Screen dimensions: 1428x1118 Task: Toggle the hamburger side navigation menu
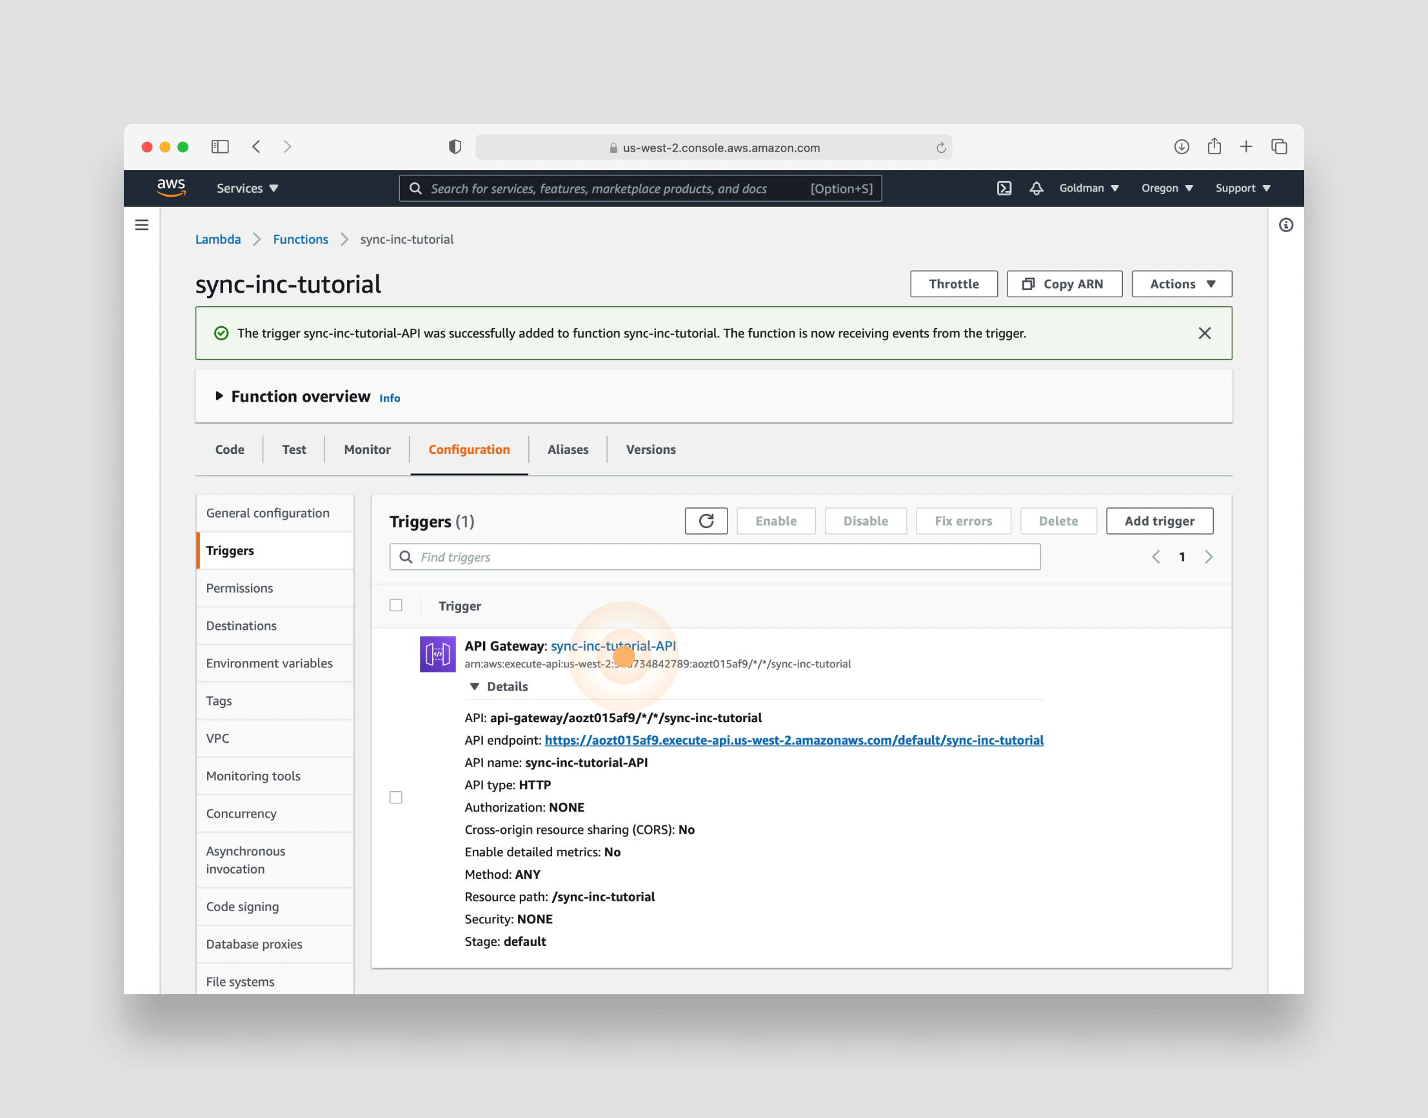pyautogui.click(x=141, y=225)
